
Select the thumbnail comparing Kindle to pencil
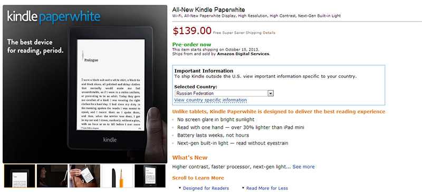click(x=117, y=176)
